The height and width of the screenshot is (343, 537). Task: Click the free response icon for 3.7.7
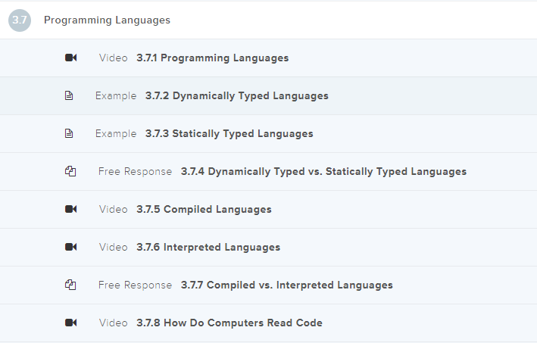[70, 285]
